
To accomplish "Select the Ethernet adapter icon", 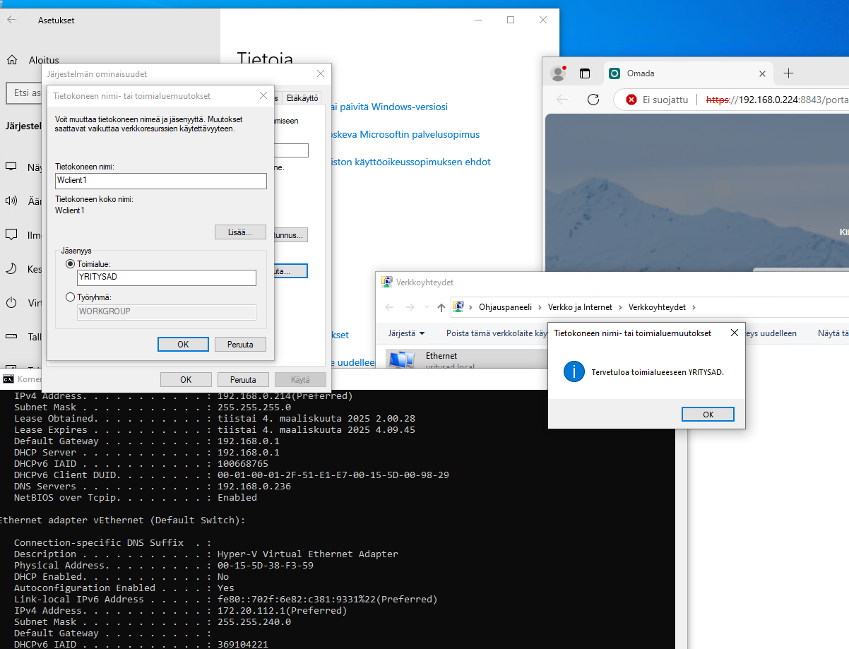I will click(x=401, y=359).
